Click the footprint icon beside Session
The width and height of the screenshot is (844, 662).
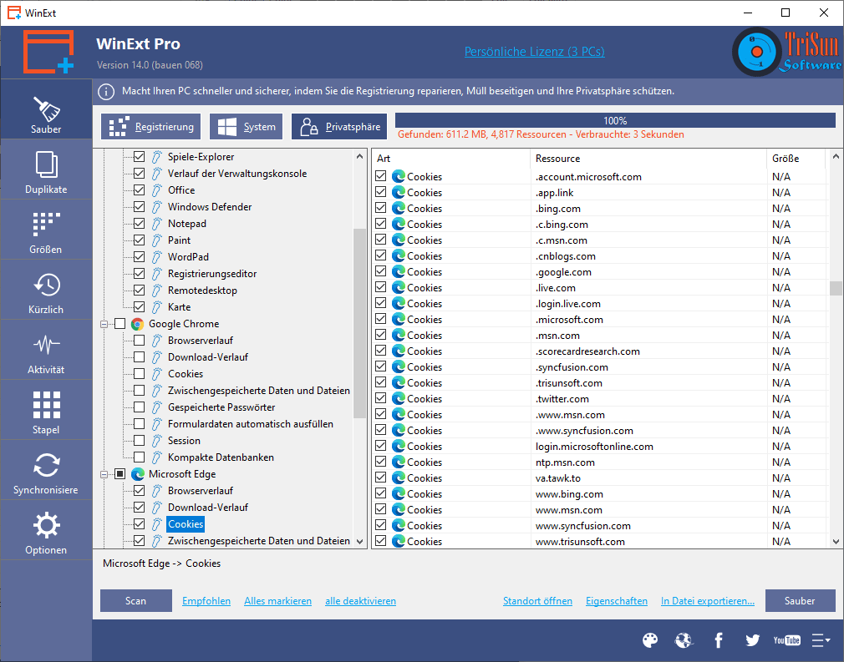point(156,441)
